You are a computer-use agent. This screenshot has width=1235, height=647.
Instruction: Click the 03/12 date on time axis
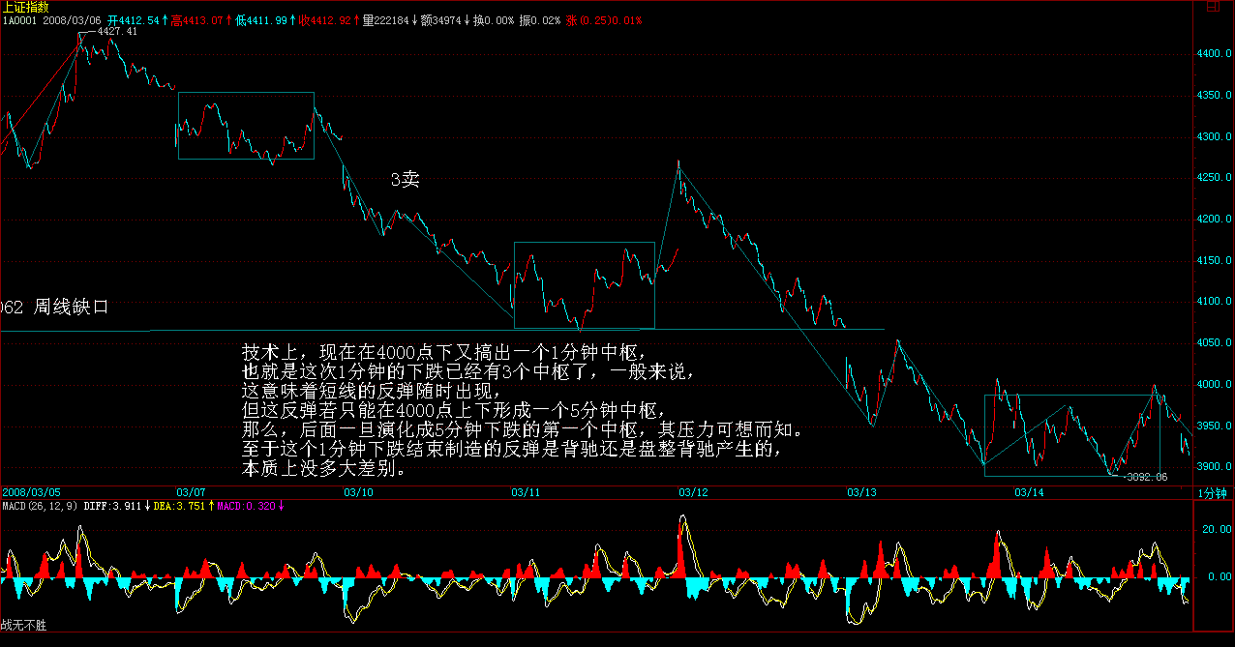pyautogui.click(x=693, y=493)
